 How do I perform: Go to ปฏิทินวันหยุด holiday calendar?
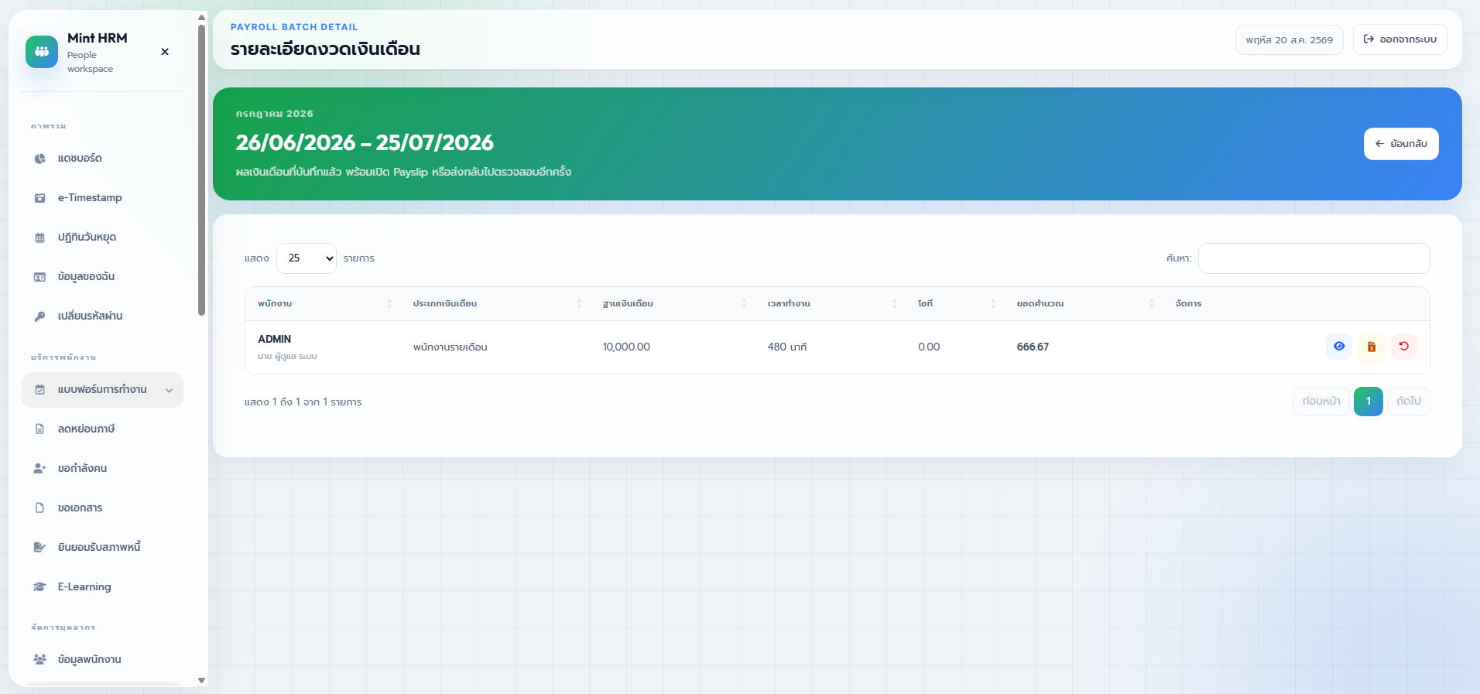(102, 237)
